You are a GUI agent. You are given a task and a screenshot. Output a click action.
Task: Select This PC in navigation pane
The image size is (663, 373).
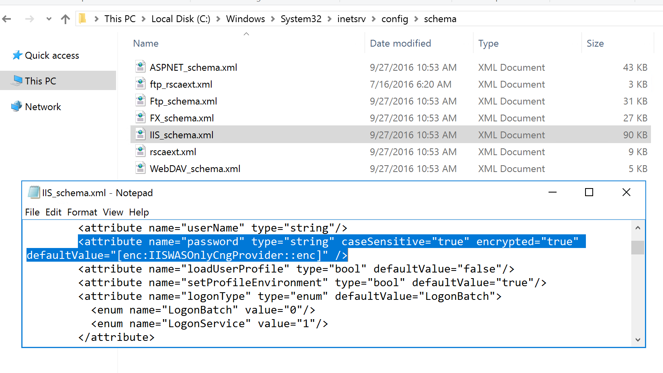point(41,81)
